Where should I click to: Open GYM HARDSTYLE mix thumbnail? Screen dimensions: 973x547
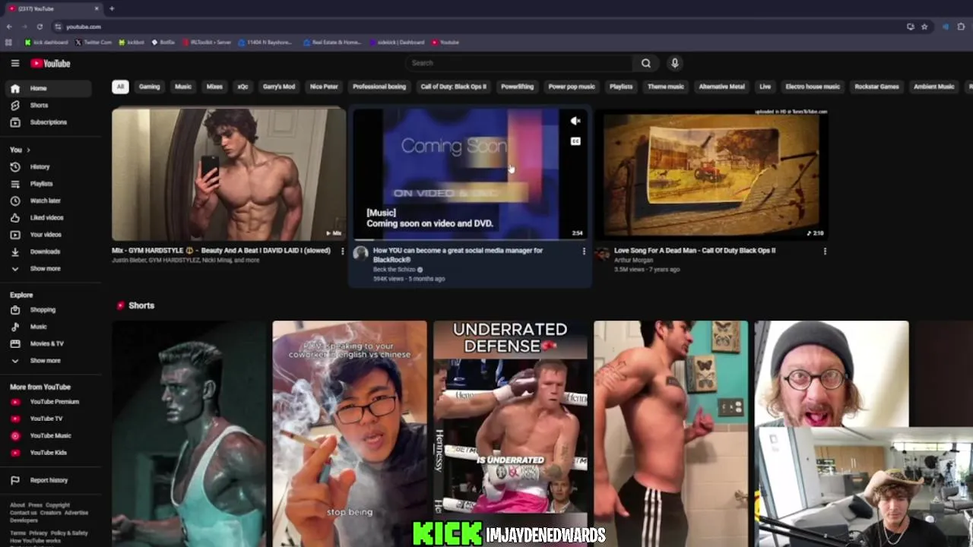coord(229,174)
